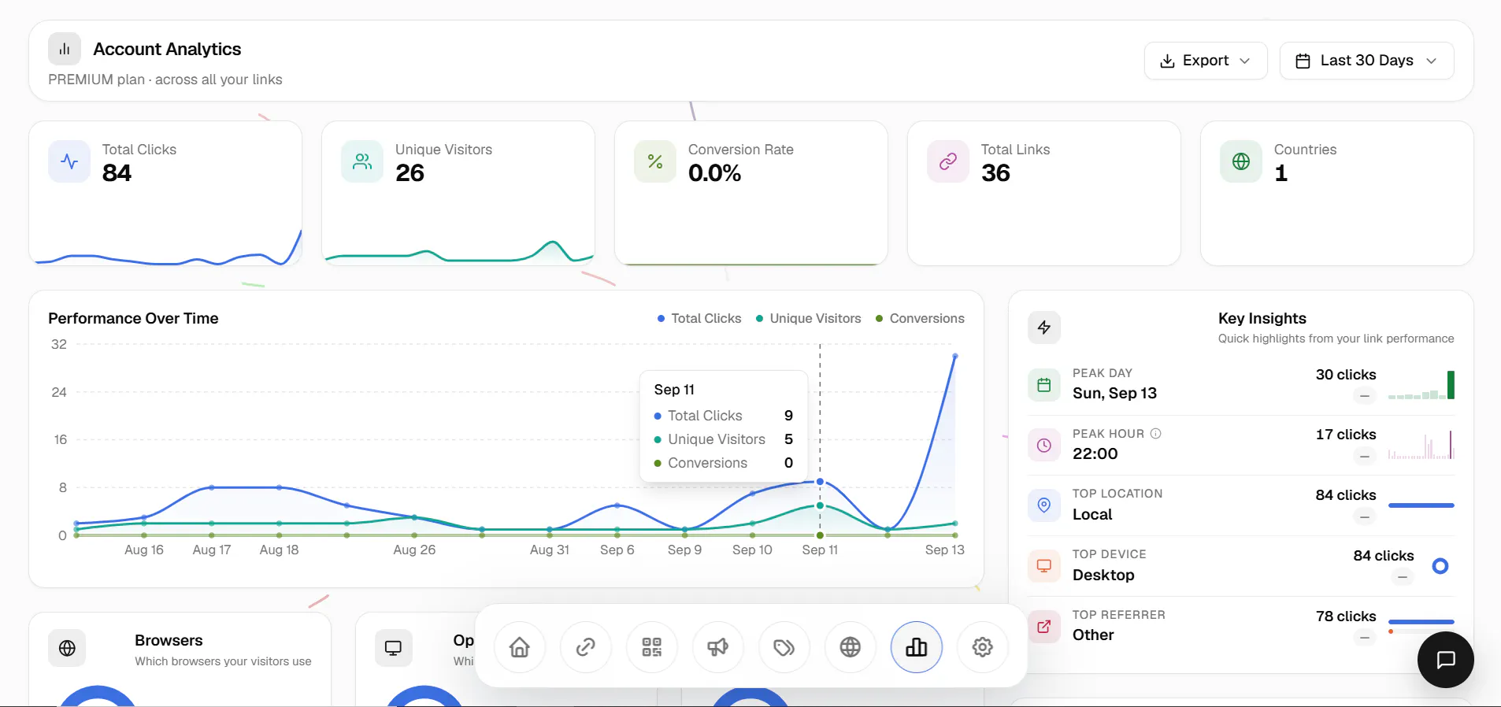The image size is (1501, 707).
Task: Click the Total Links value 36
Action: coord(995,173)
